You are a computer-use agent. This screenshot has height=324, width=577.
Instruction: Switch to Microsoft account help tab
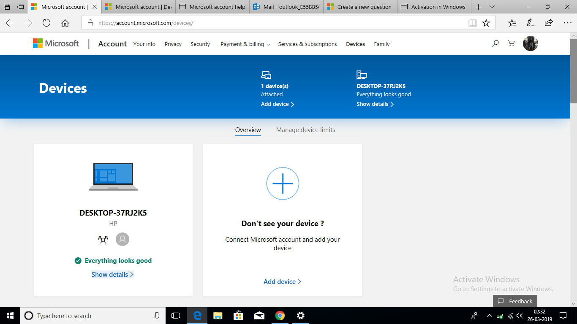coord(212,7)
